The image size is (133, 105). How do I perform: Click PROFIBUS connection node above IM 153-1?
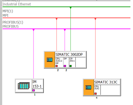coord(34,30)
